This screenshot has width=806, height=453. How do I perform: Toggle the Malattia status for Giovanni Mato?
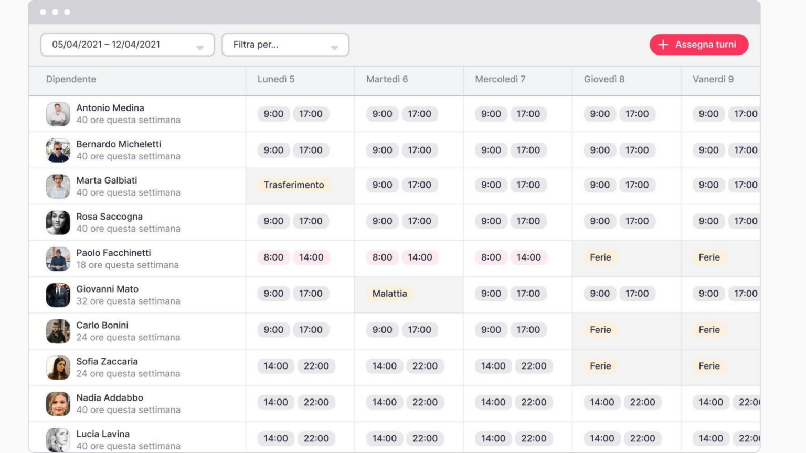click(x=389, y=294)
